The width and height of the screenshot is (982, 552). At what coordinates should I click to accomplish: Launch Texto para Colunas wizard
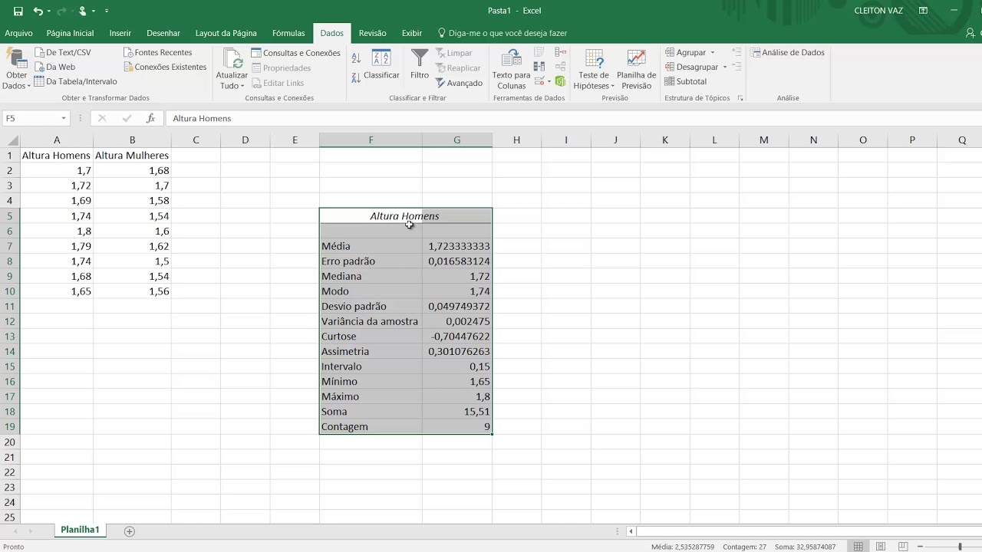[x=511, y=69]
